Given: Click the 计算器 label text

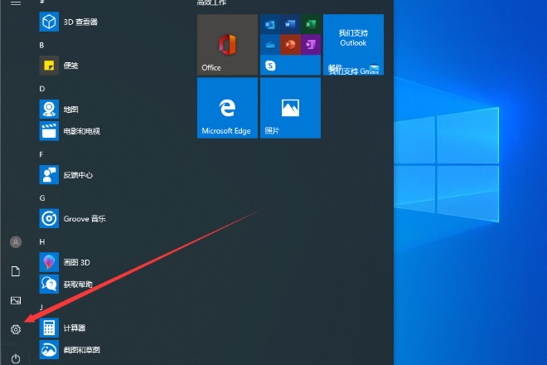Looking at the screenshot, I should 75,328.
